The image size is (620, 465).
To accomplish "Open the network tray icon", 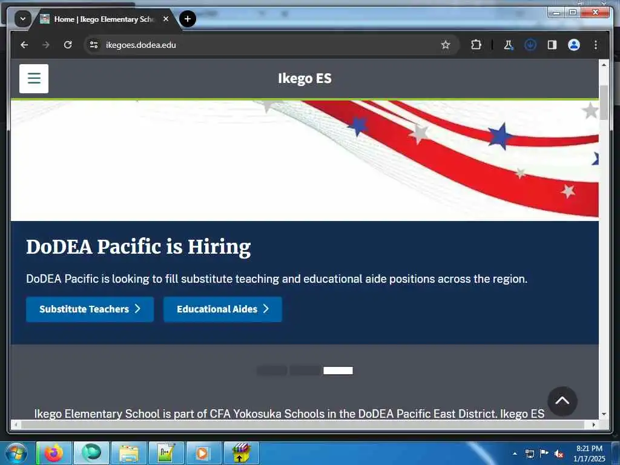I will click(529, 453).
